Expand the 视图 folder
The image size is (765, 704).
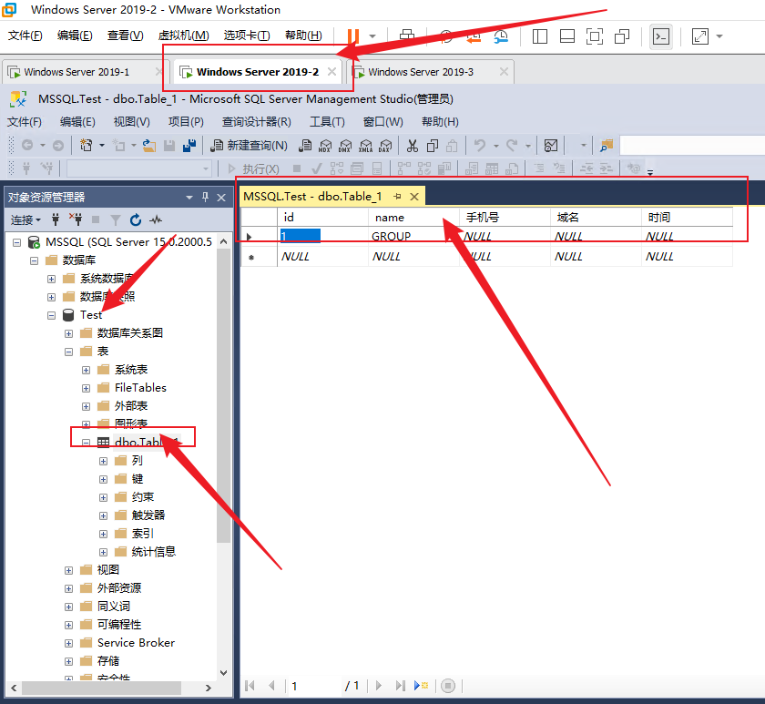point(69,570)
